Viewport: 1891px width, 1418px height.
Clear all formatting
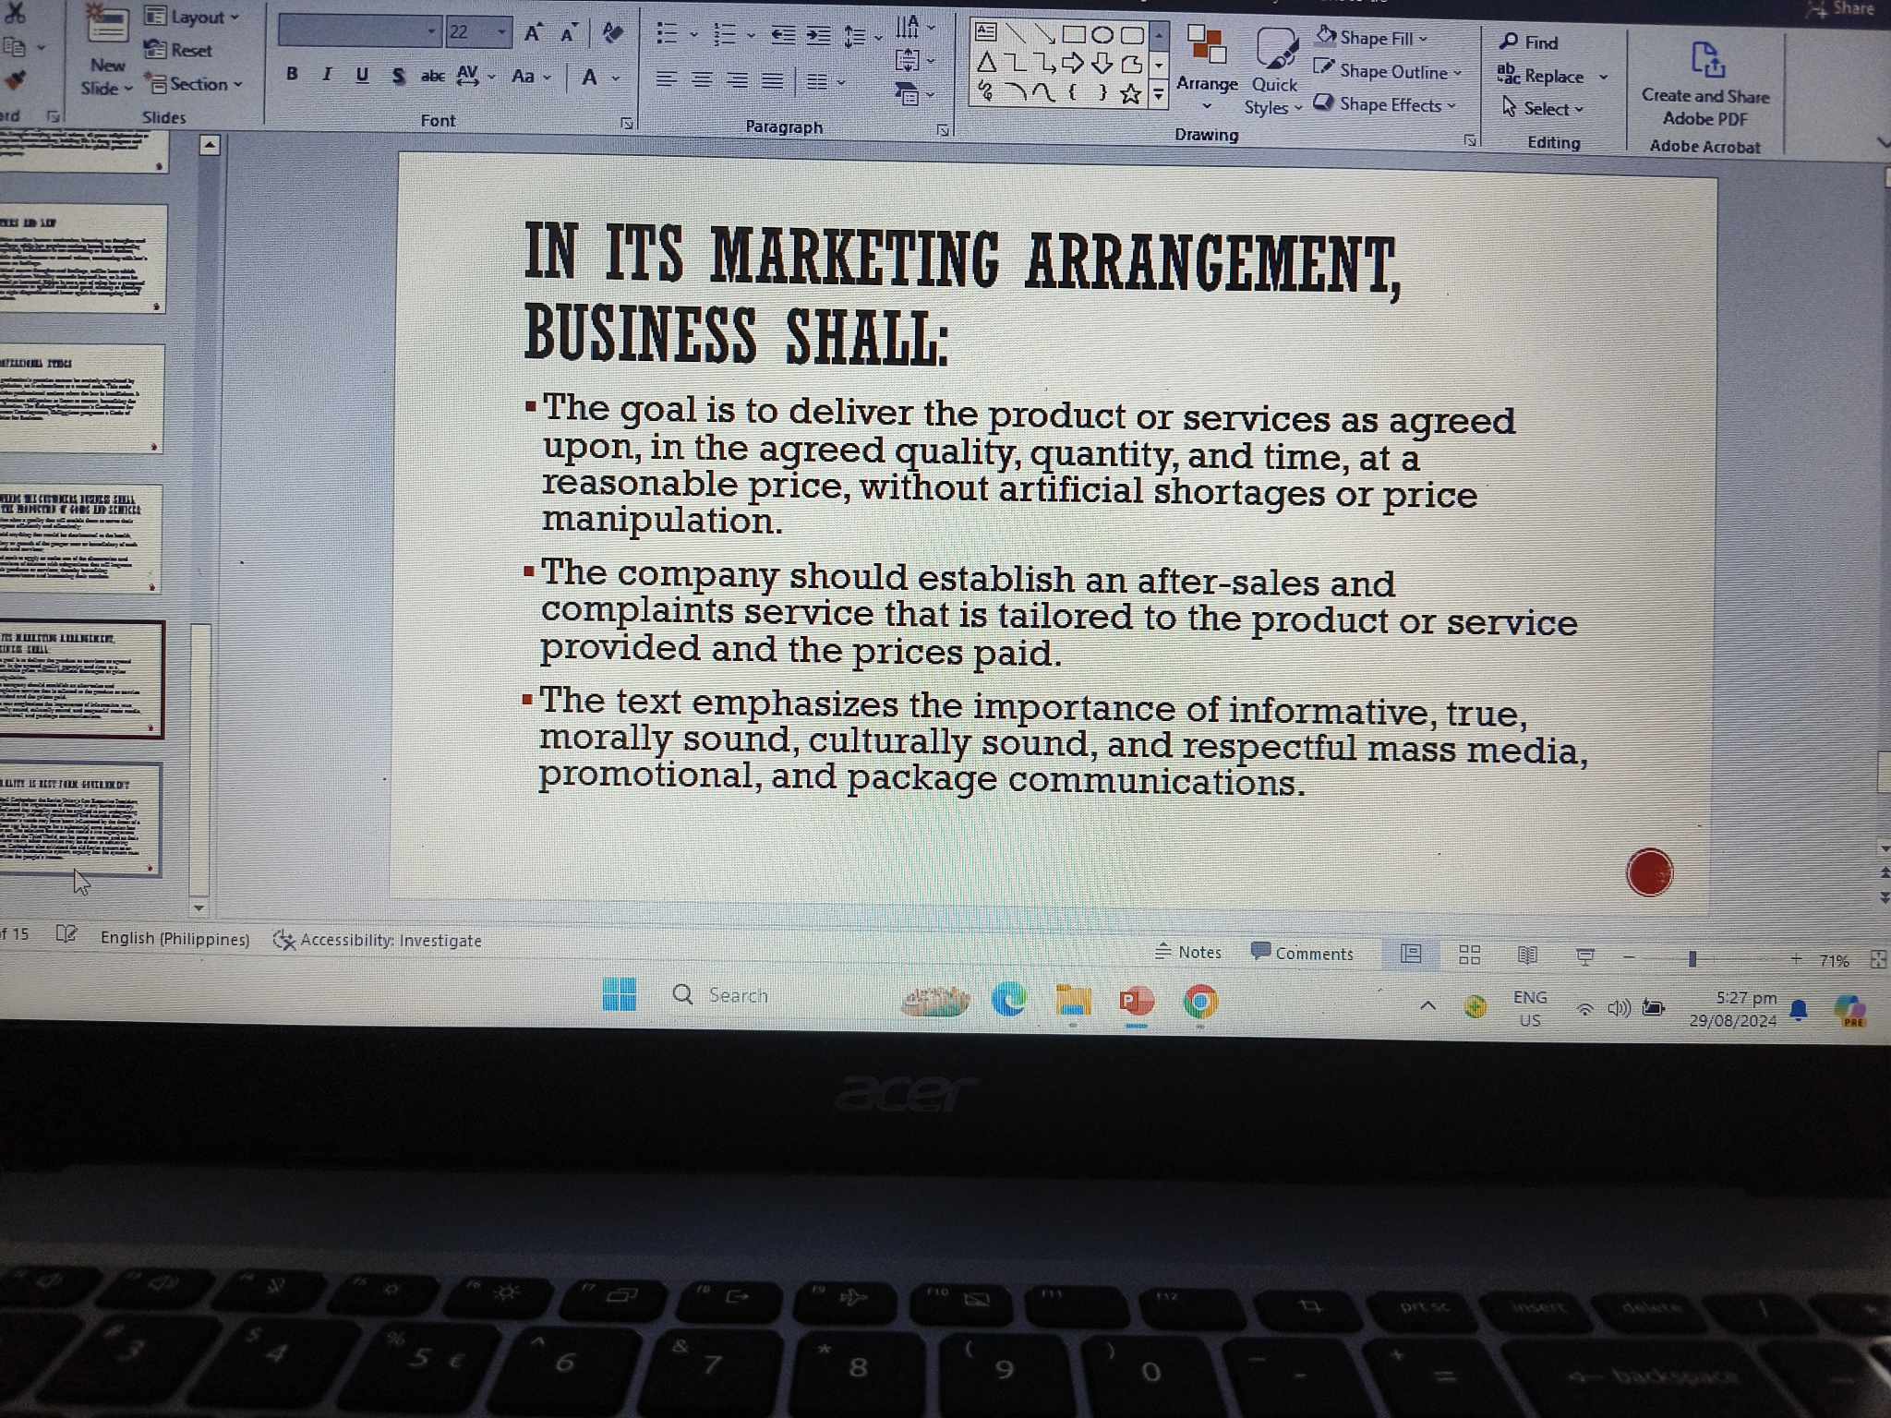tap(612, 33)
